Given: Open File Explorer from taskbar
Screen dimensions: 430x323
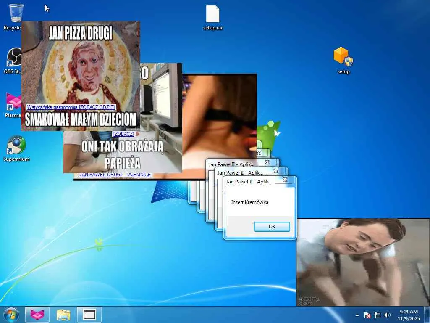Looking at the screenshot, I should click(63, 315).
